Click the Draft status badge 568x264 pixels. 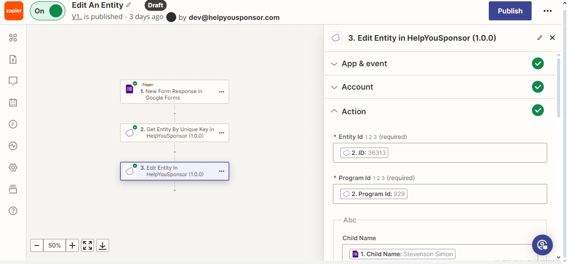pyautogui.click(x=155, y=5)
